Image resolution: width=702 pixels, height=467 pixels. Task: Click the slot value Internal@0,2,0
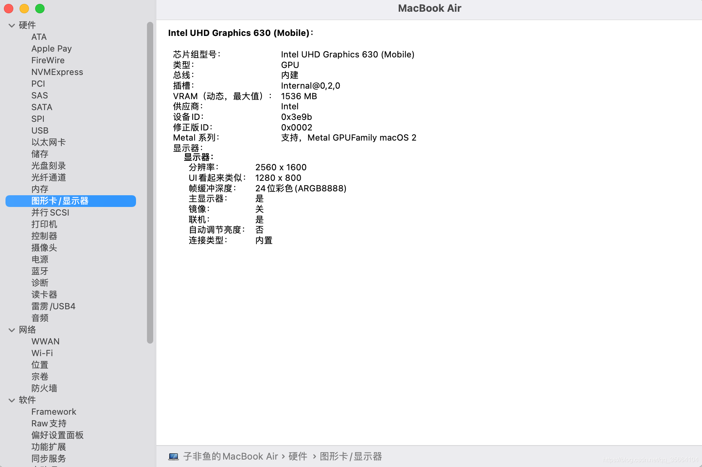pos(311,86)
